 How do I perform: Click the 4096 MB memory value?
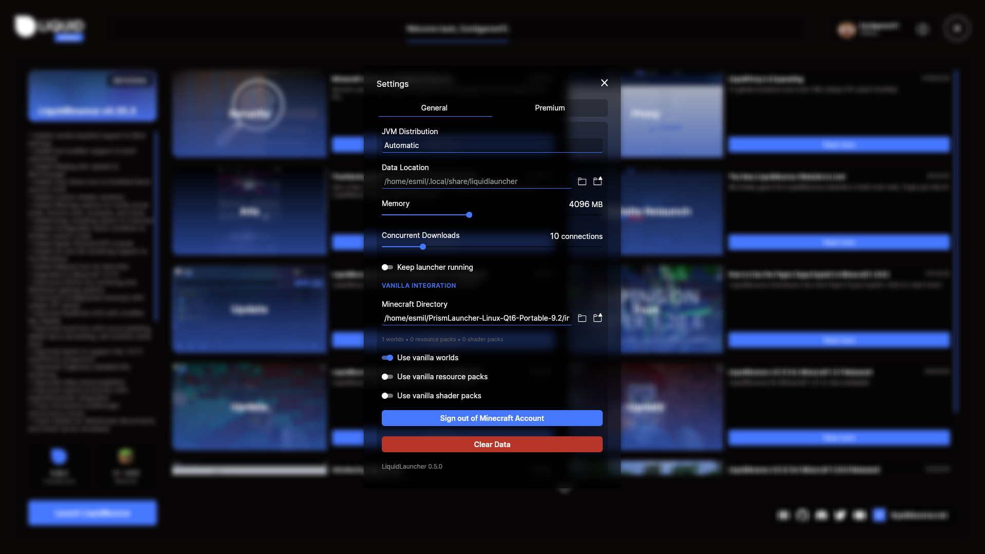click(x=586, y=205)
